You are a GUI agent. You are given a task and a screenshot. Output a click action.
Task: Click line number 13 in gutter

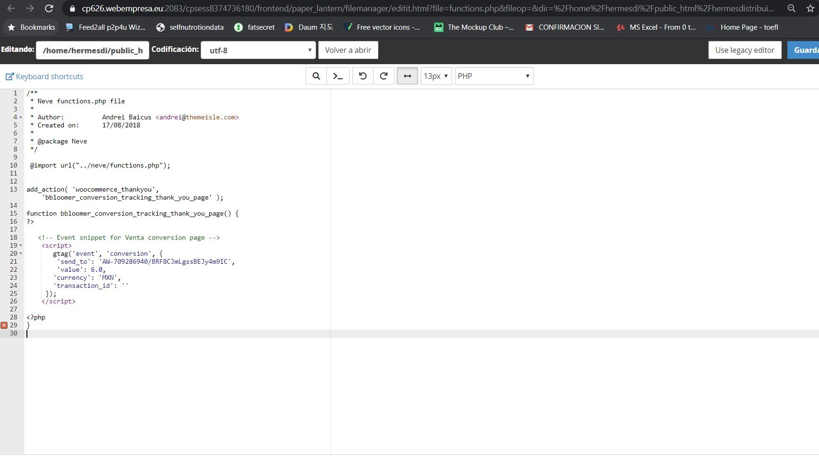pos(13,190)
